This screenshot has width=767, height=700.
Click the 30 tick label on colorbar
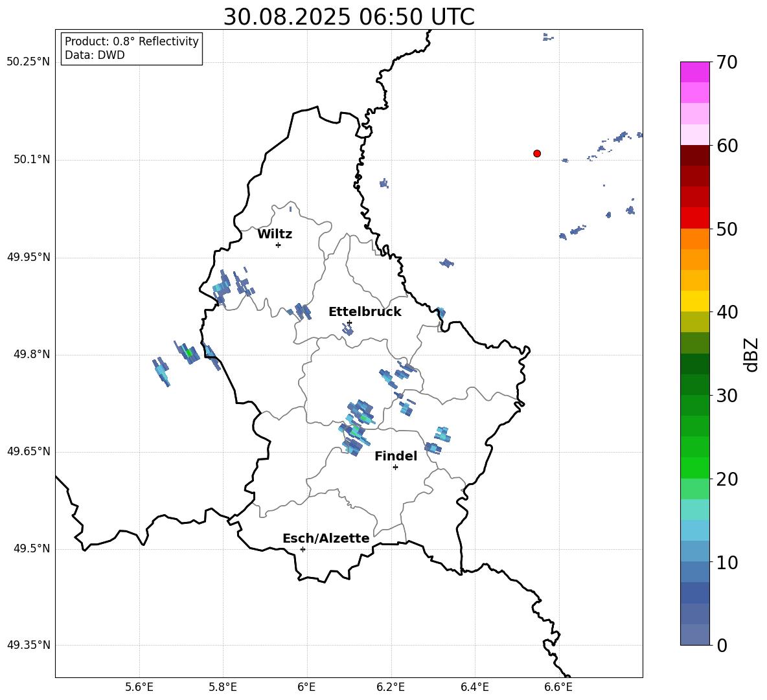tap(727, 396)
